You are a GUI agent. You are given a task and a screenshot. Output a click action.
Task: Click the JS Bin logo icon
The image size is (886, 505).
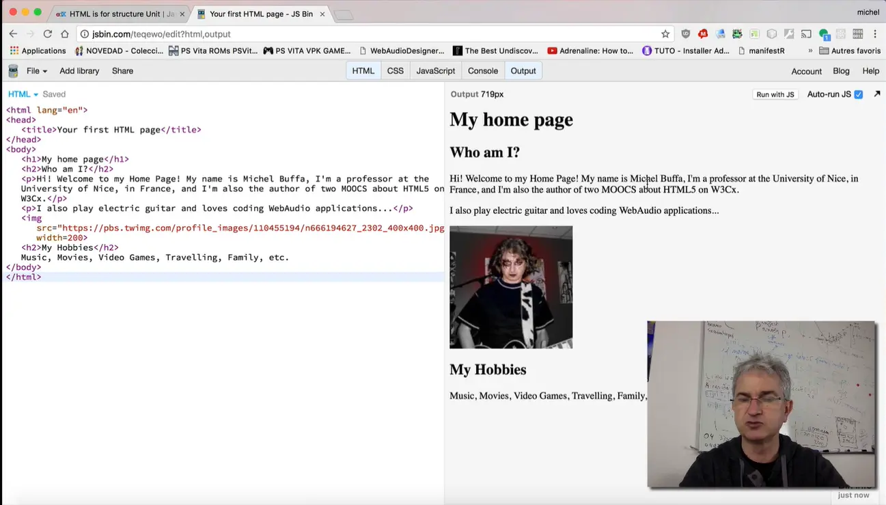pos(13,71)
